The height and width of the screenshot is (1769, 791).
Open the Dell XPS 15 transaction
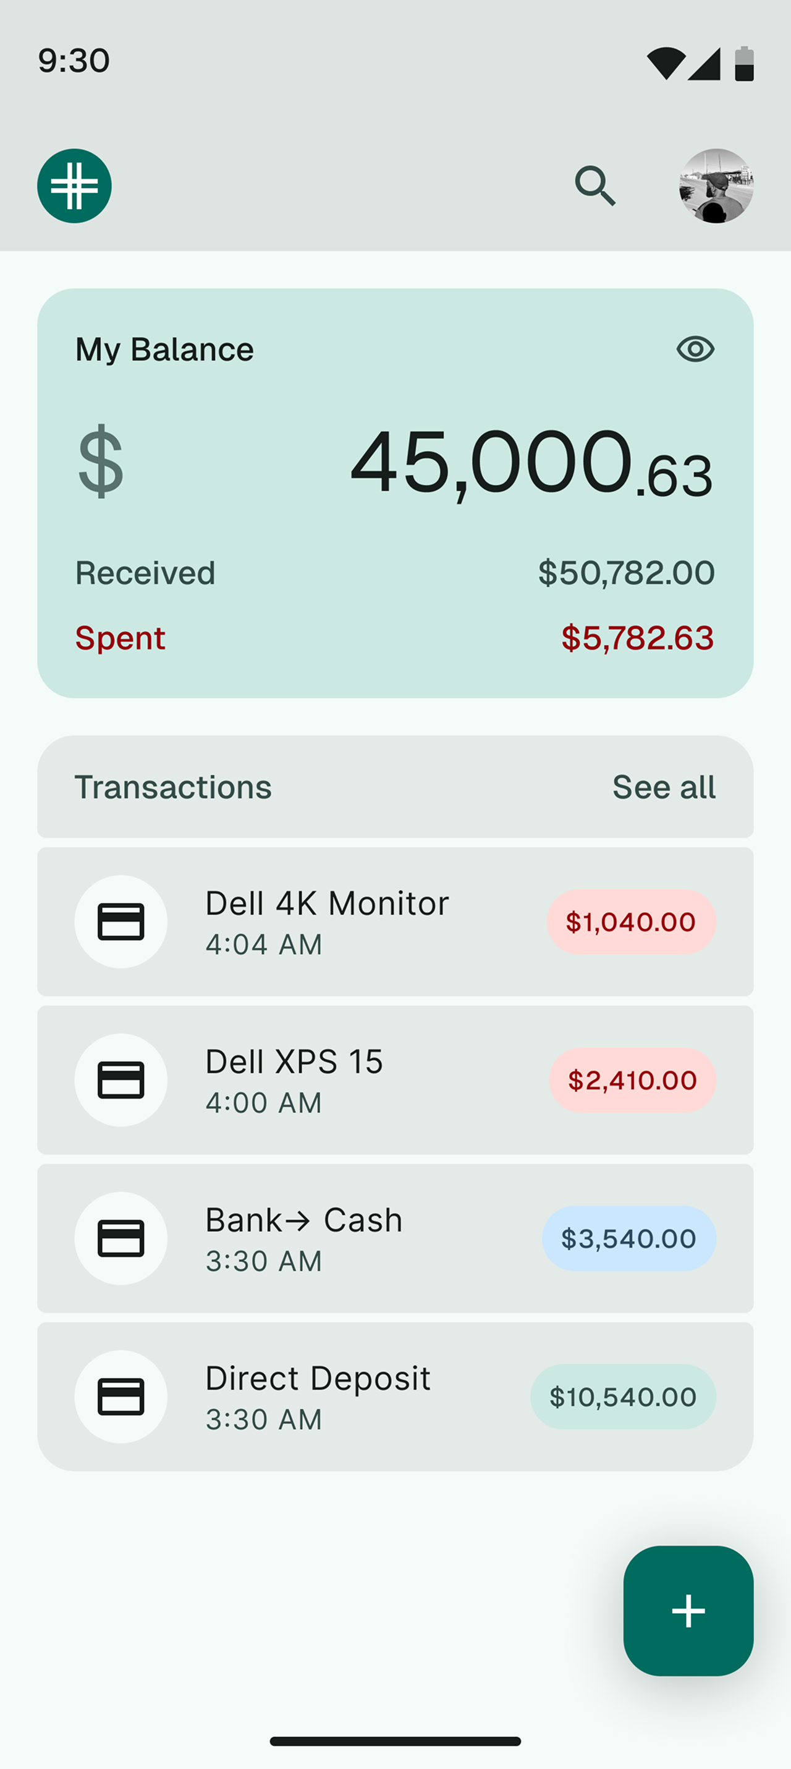coord(295,1080)
